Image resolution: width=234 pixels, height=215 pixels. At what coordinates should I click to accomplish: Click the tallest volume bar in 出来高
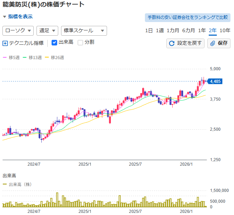coord(57,200)
